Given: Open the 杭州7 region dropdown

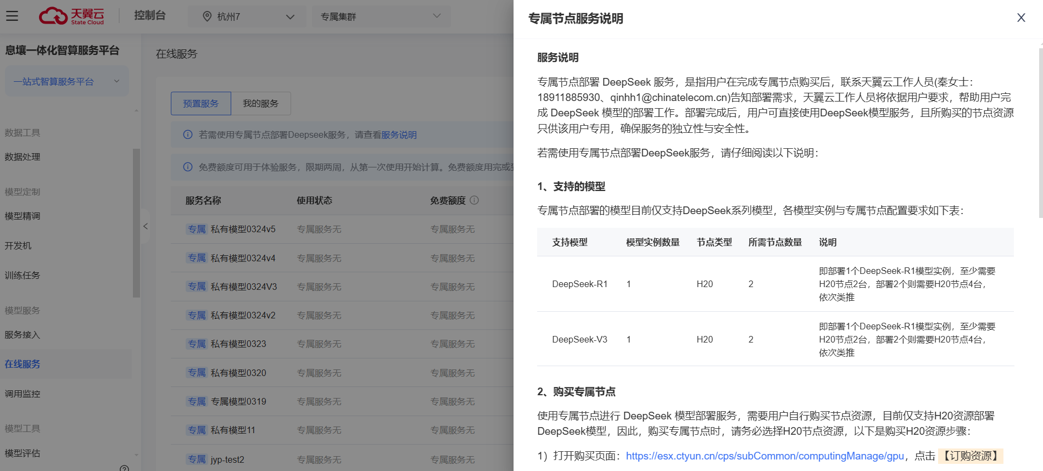Looking at the screenshot, I should pyautogui.click(x=248, y=16).
